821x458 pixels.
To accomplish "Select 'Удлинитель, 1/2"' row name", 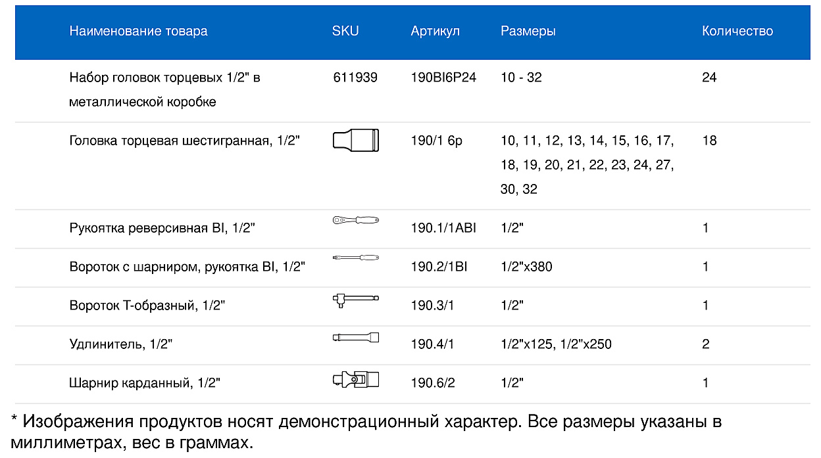I will pos(122,344).
